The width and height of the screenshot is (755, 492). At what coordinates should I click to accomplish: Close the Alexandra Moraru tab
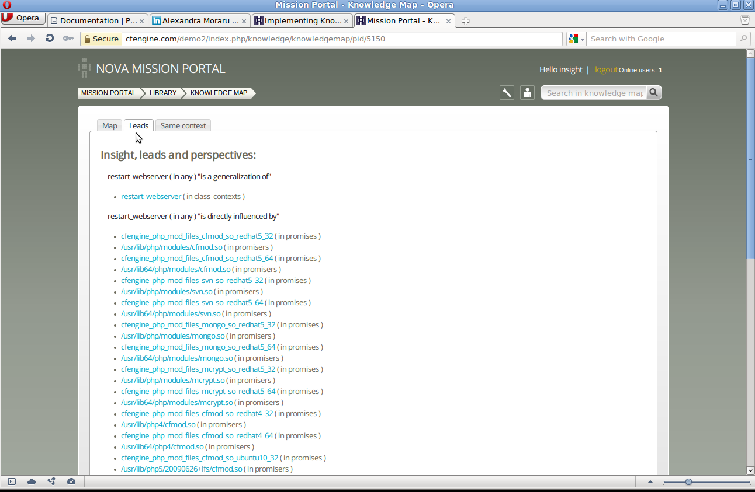(244, 21)
